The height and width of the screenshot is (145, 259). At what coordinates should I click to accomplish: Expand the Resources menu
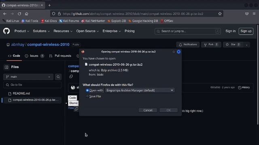click(63, 31)
